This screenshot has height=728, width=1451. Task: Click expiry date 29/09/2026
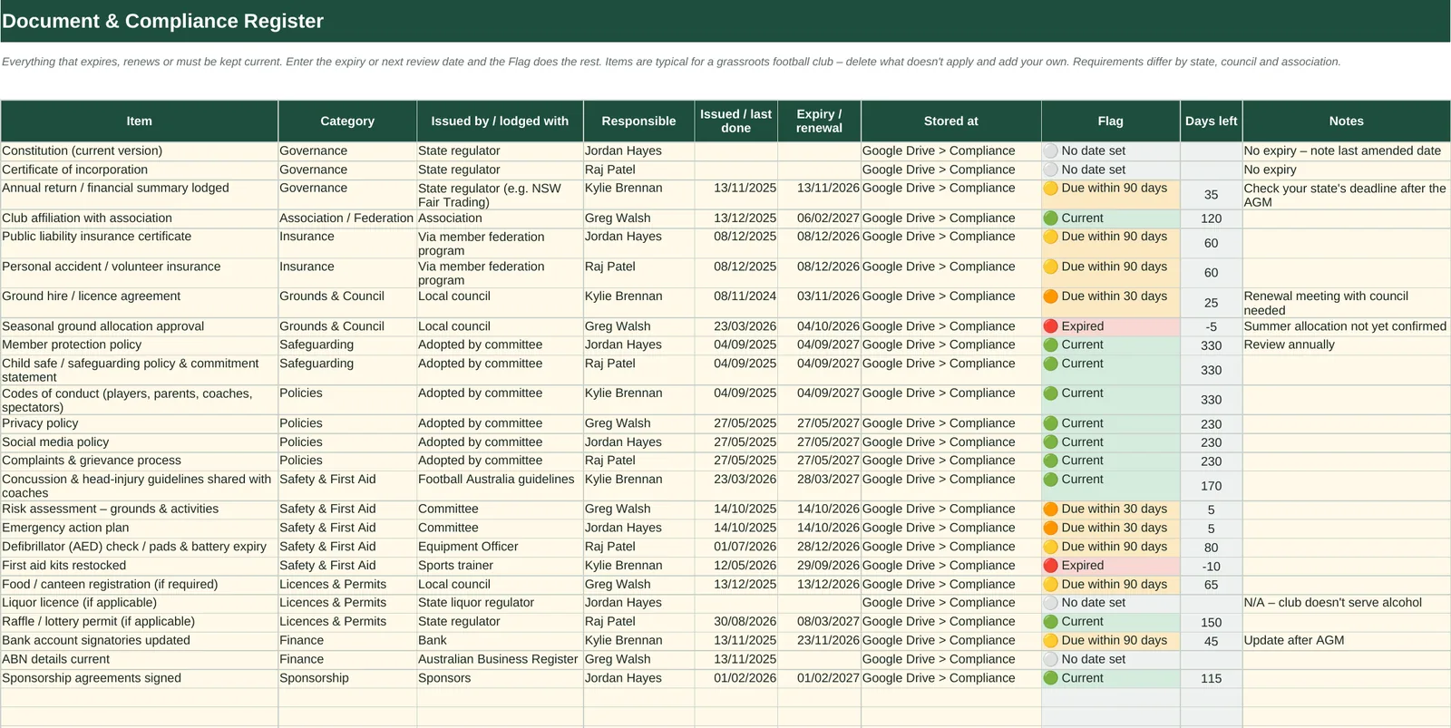coord(819,566)
